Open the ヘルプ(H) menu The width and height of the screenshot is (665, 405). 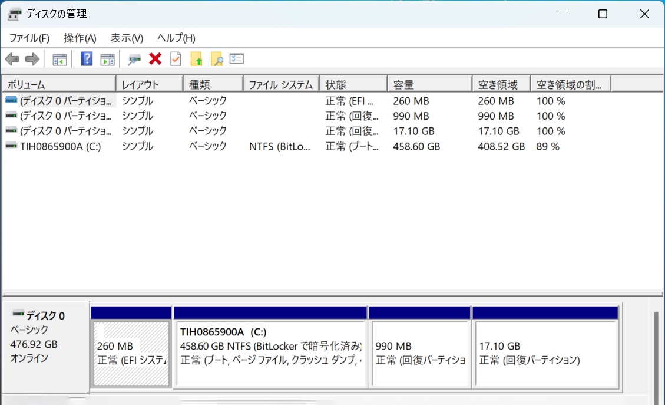click(176, 38)
